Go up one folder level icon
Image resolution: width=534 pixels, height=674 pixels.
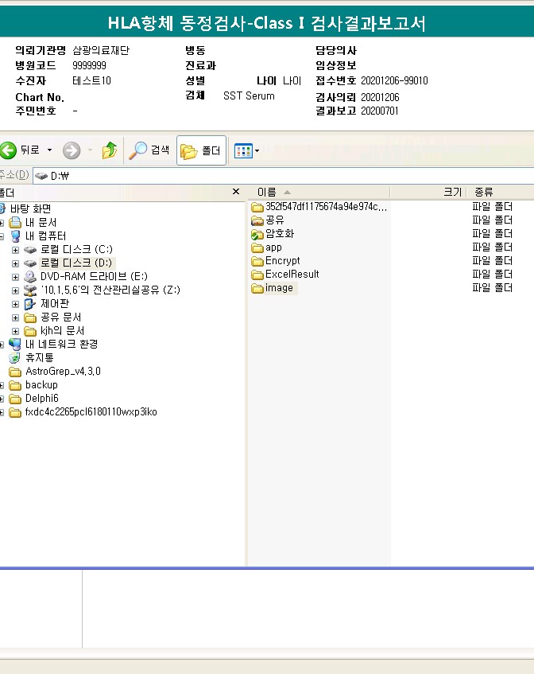[110, 150]
